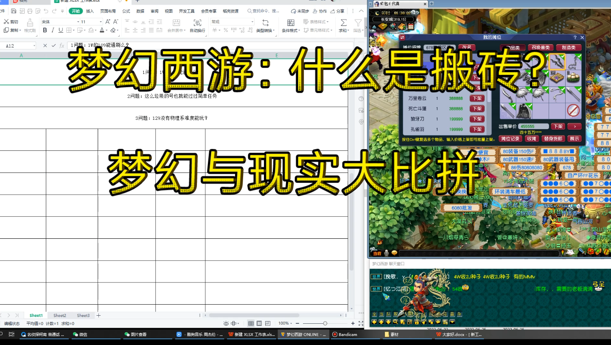Switch to the 视图 ribbon tab
The width and height of the screenshot is (611, 345).
tap(168, 11)
